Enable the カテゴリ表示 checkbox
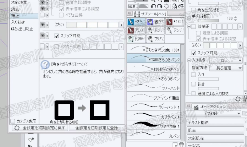 click(13, 121)
